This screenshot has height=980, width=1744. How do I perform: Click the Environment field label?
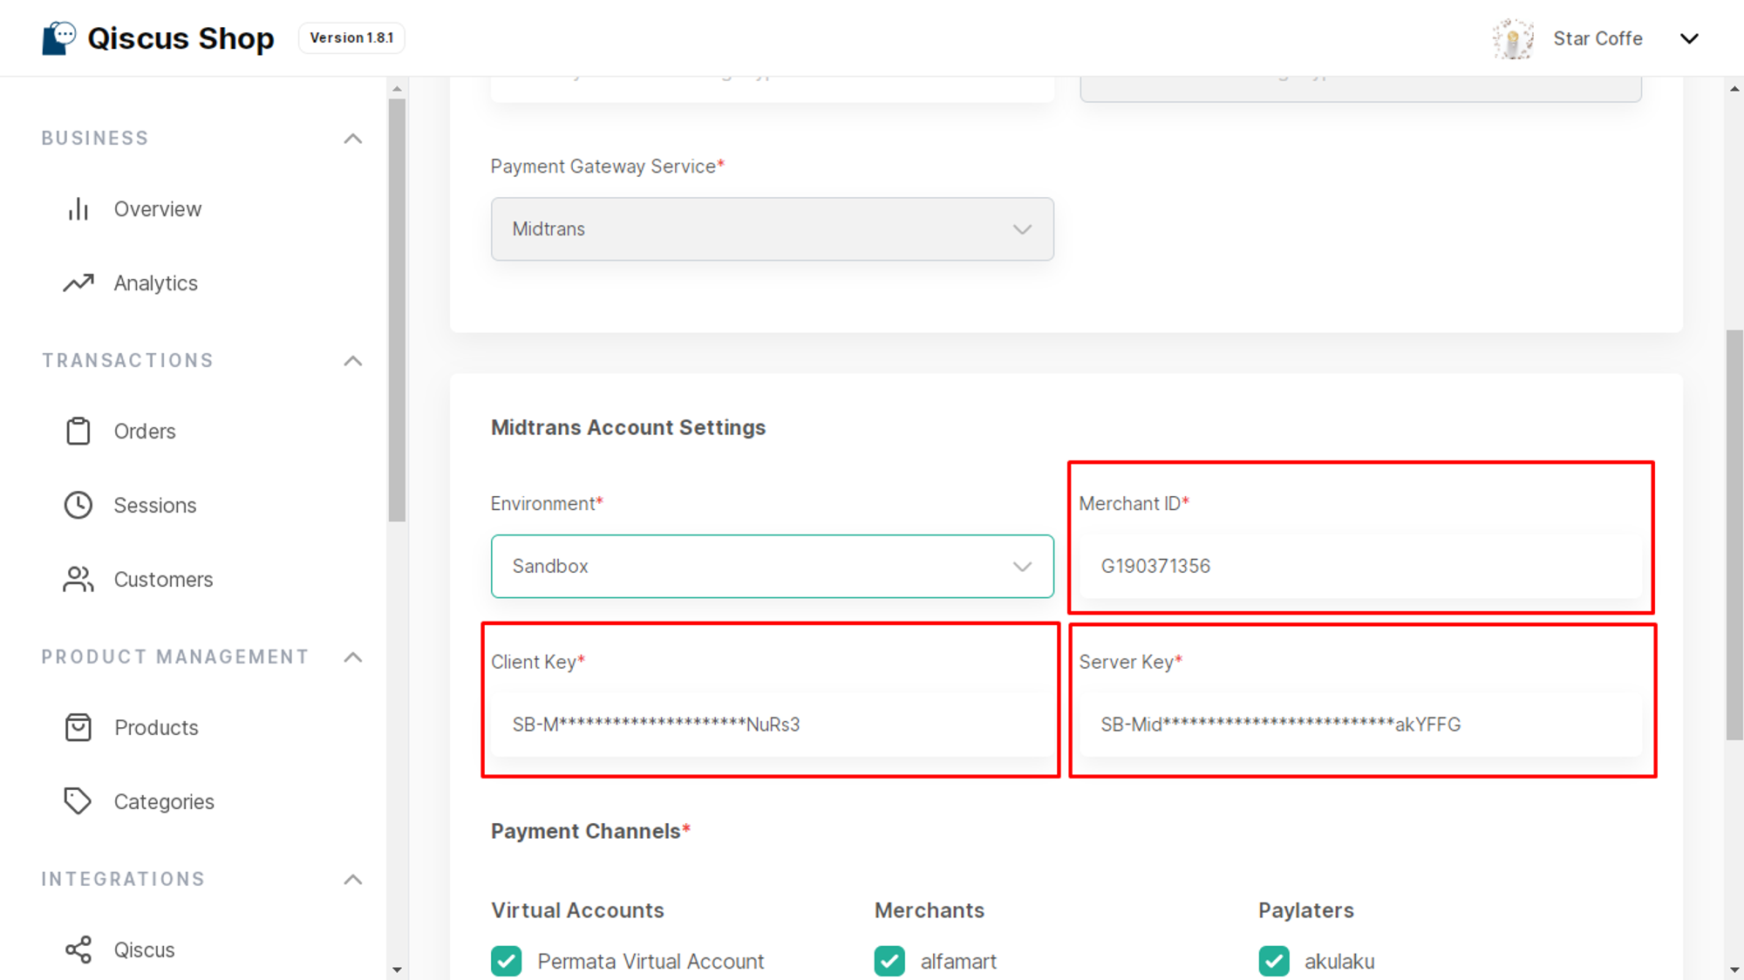pos(547,504)
